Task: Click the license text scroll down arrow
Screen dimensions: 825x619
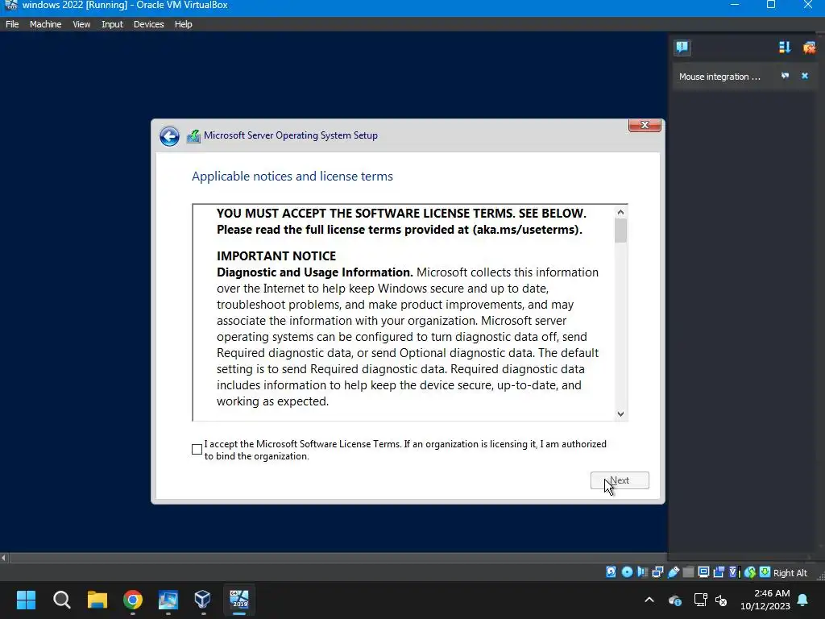Action: pos(621,413)
